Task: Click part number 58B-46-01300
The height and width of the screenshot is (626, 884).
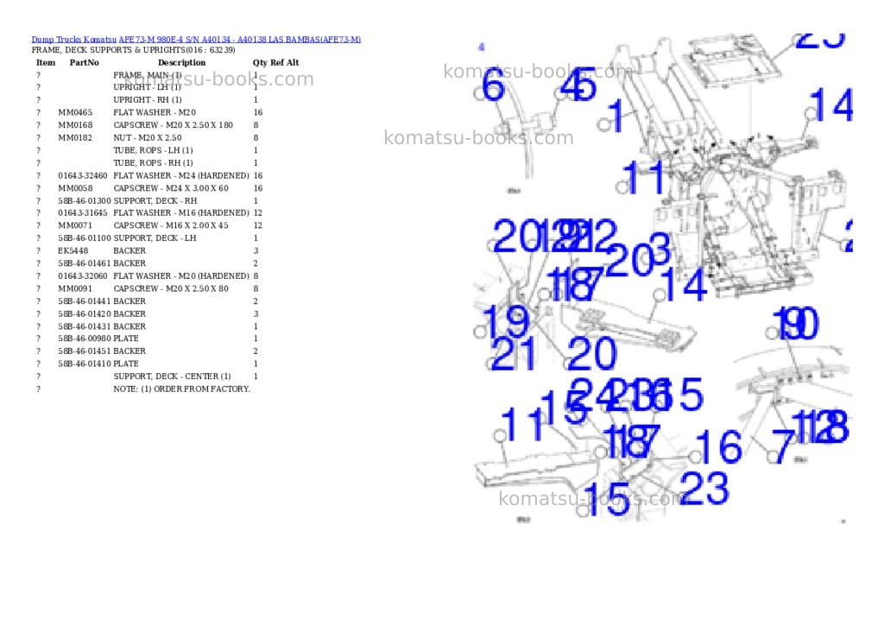Action: 85,201
